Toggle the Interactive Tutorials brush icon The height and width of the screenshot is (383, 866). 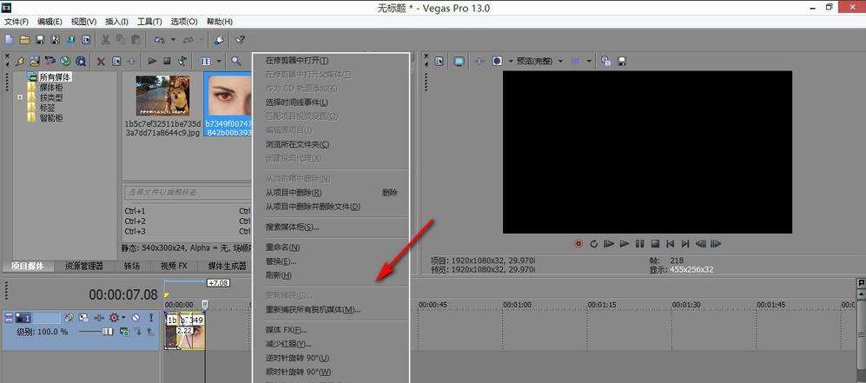click(219, 40)
